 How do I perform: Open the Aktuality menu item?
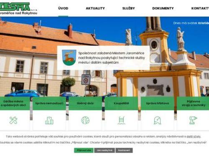95,8
